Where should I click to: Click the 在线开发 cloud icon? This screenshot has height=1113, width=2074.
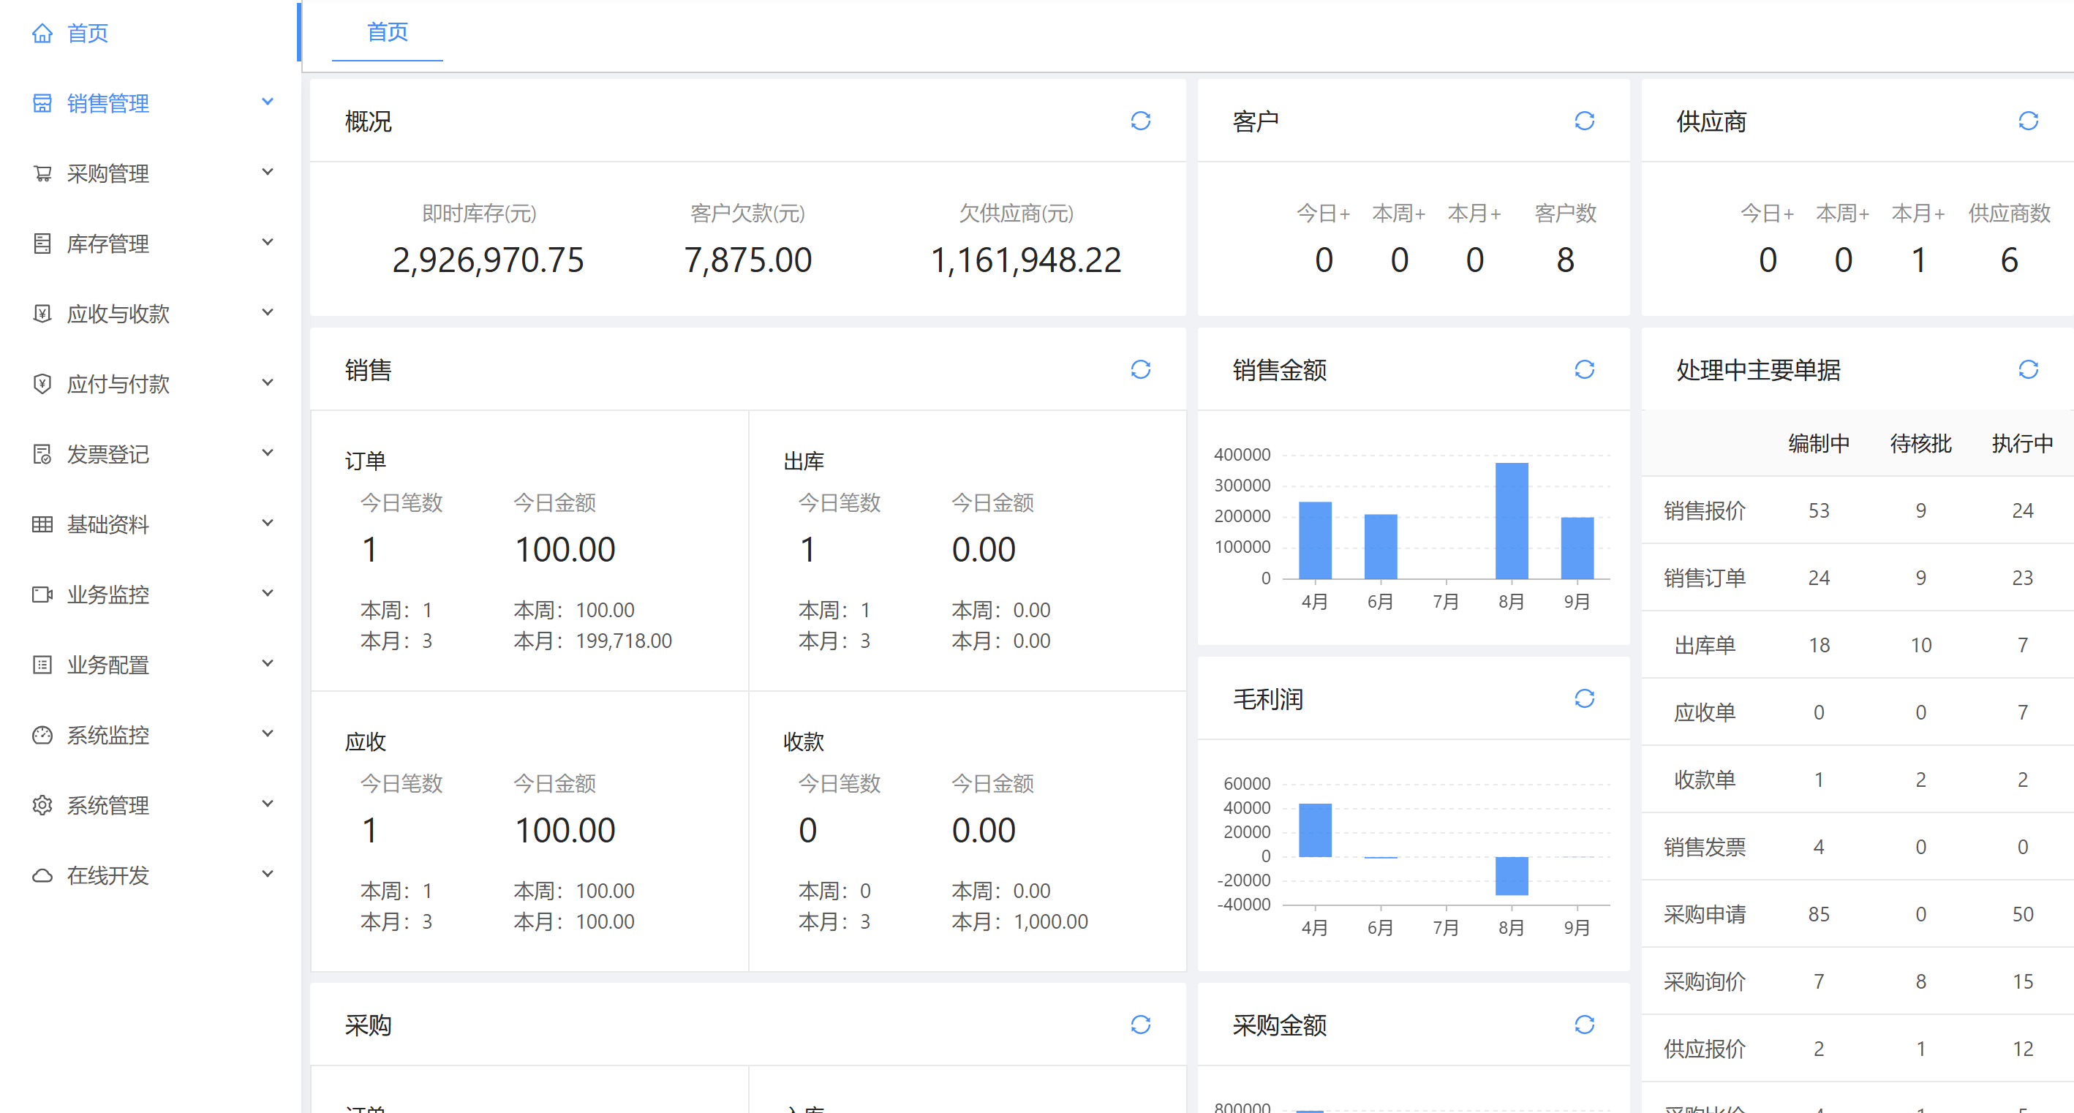pos(42,875)
